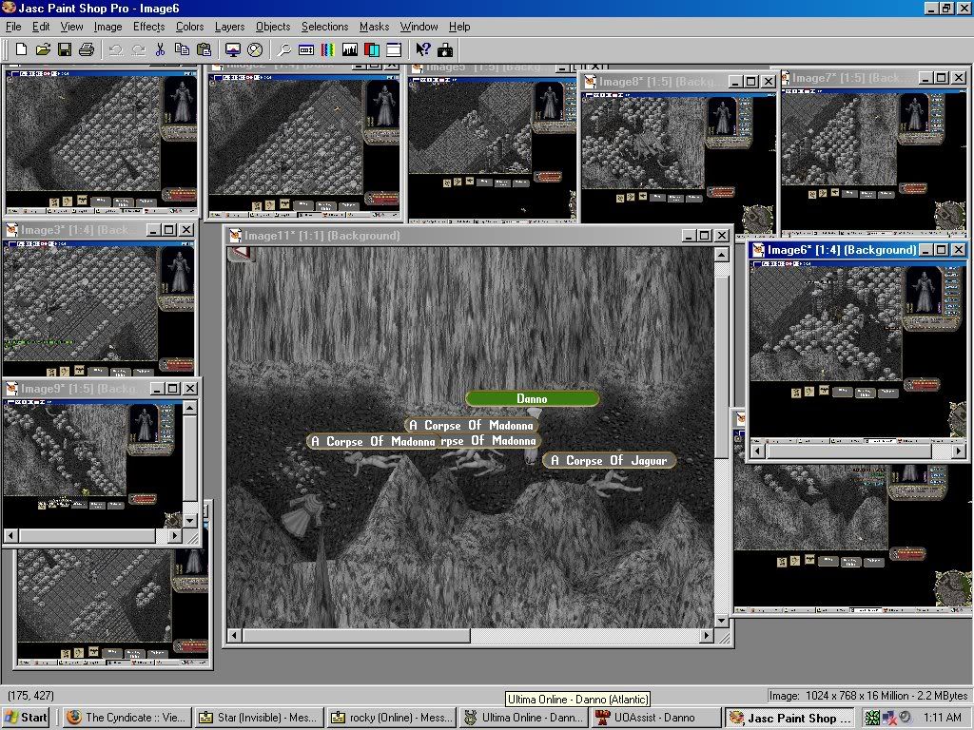Click Image11 vertical scrollbar down arrow

(721, 620)
